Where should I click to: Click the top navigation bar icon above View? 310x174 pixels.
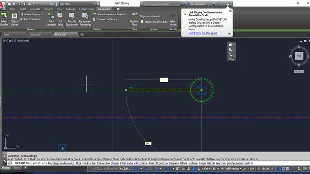pyautogui.click(x=231, y=45)
